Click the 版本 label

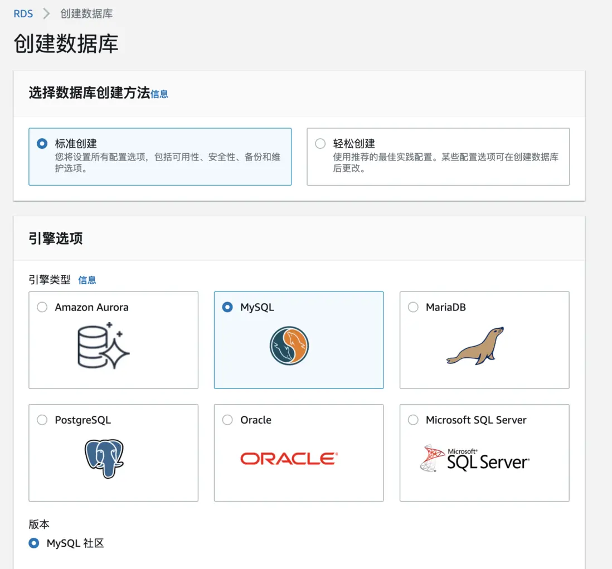pyautogui.click(x=39, y=524)
